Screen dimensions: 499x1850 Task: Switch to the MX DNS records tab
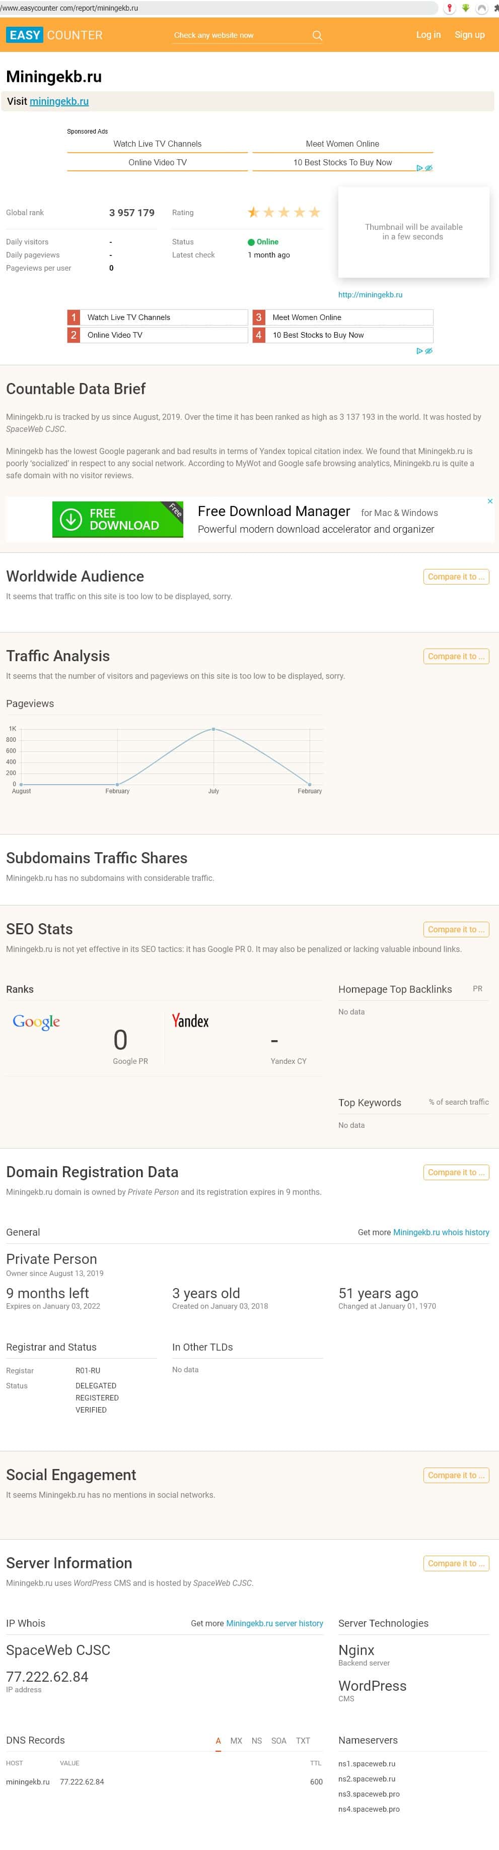236,1741
